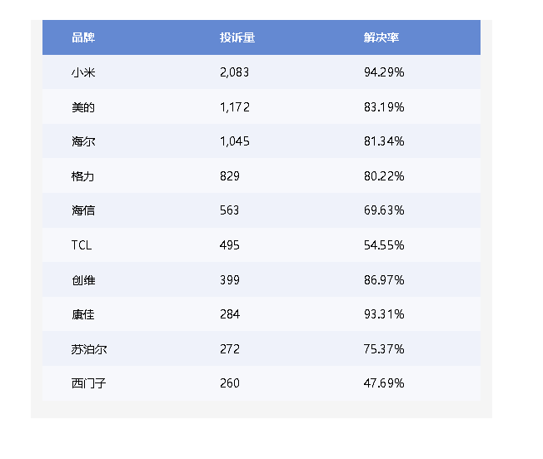The image size is (543, 459).
Task: Select the 小米 brand cell
Action: point(83,72)
